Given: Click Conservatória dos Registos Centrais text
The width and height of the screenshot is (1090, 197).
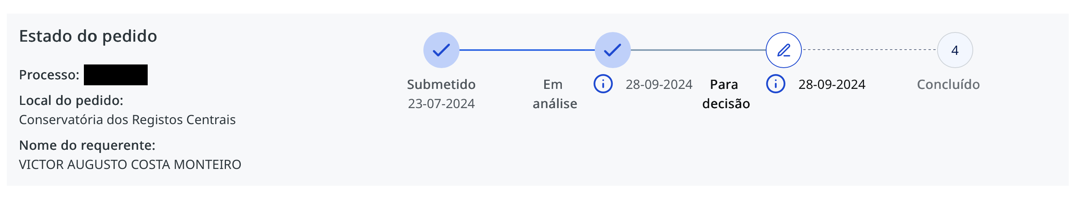Looking at the screenshot, I should (x=127, y=120).
